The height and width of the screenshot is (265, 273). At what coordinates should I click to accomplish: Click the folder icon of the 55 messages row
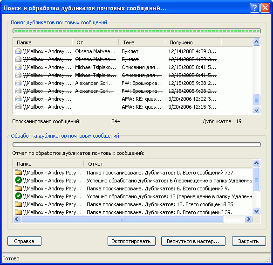pyautogui.click(x=18, y=204)
